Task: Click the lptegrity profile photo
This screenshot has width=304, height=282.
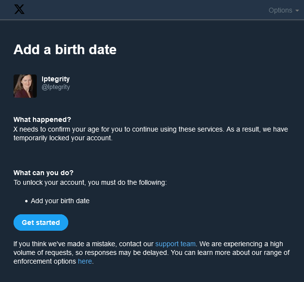Action: 25,86
